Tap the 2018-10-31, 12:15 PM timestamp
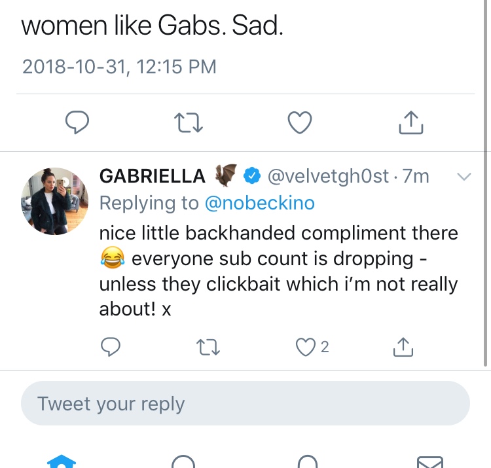Screen dimensions: 491x468 pos(119,67)
